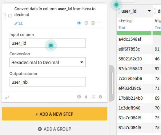The image size is (161, 135).
Task: Click the Add a New Step button
Action: [55, 114]
